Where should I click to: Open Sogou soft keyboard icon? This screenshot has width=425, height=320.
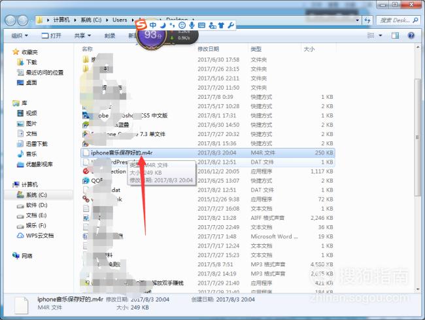pos(201,26)
